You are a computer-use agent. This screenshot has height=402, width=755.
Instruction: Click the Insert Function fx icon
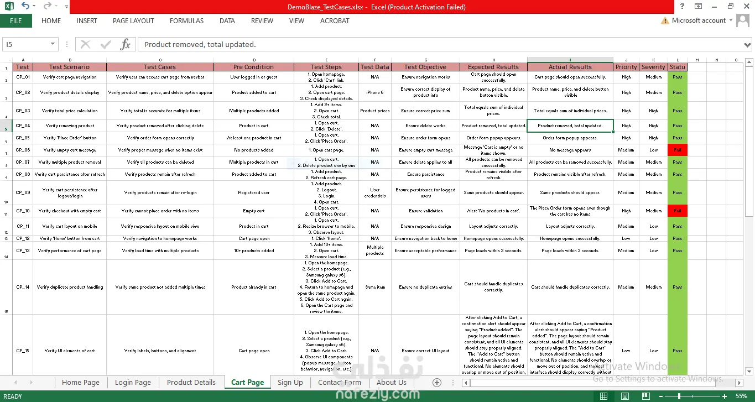[x=126, y=44]
